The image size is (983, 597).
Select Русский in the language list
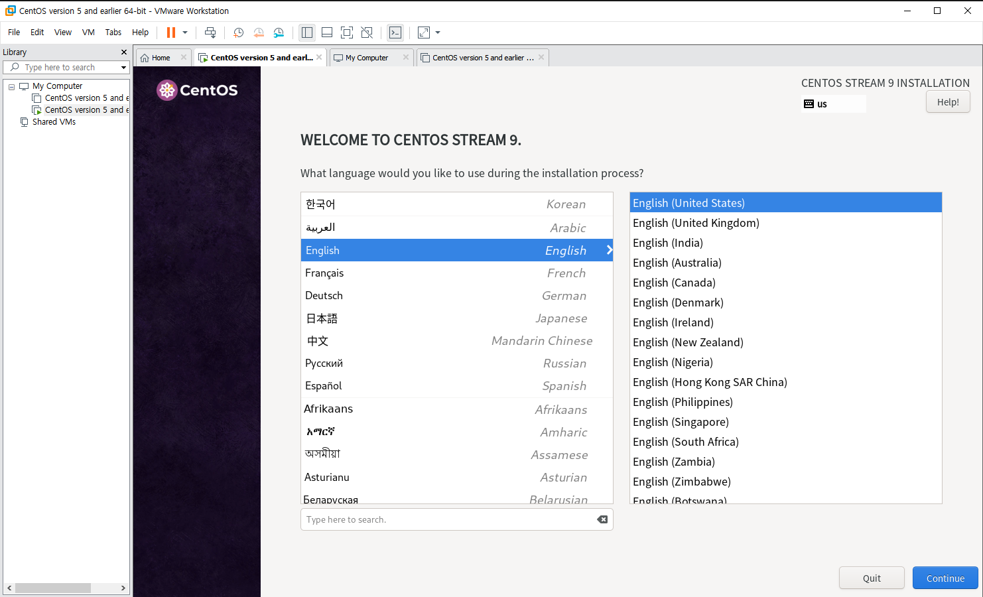coord(456,364)
